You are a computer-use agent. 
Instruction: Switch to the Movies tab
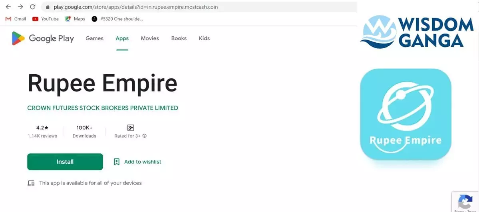tap(150, 38)
